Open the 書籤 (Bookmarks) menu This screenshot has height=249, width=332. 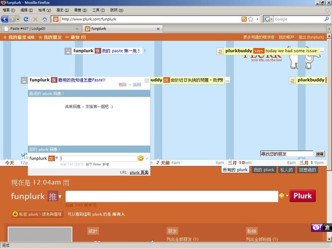pyautogui.click(x=80, y=10)
